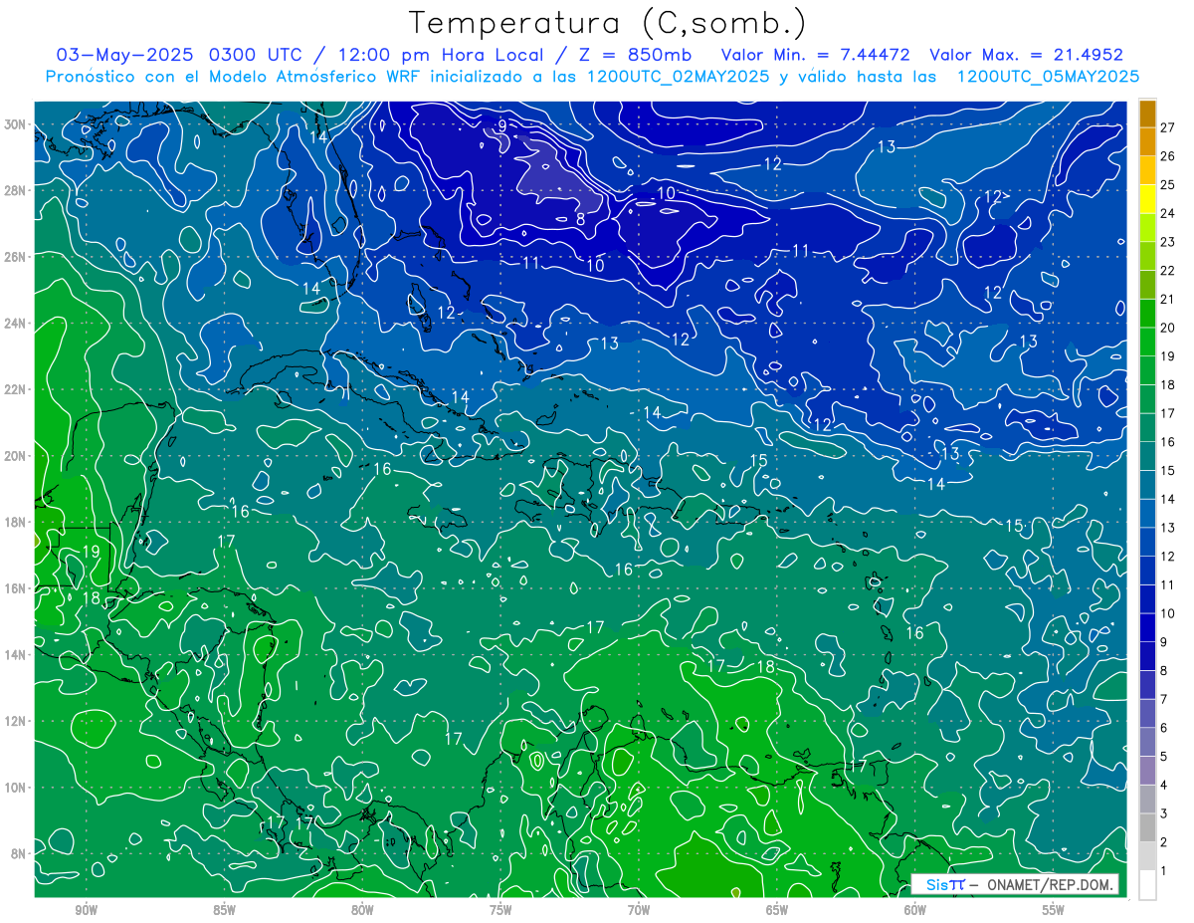The image size is (1194, 923).
Task: Click the "1200UTC_02MAY2025" initialization time
Action: [679, 77]
